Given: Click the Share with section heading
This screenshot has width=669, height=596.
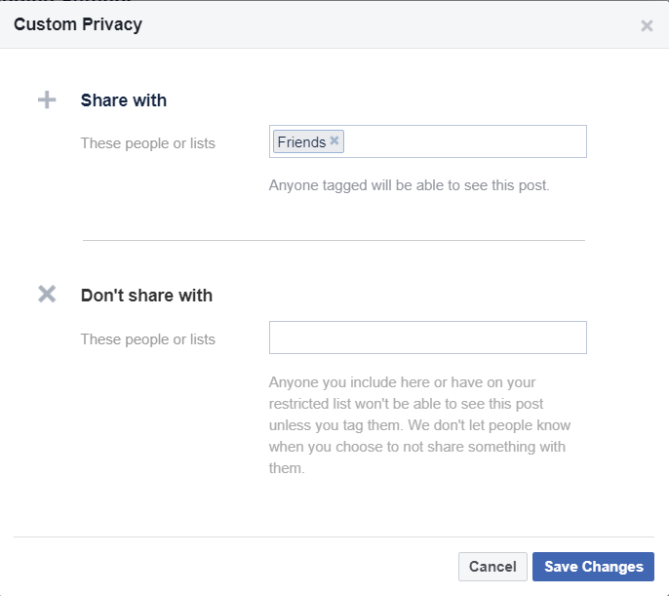Looking at the screenshot, I should [124, 100].
